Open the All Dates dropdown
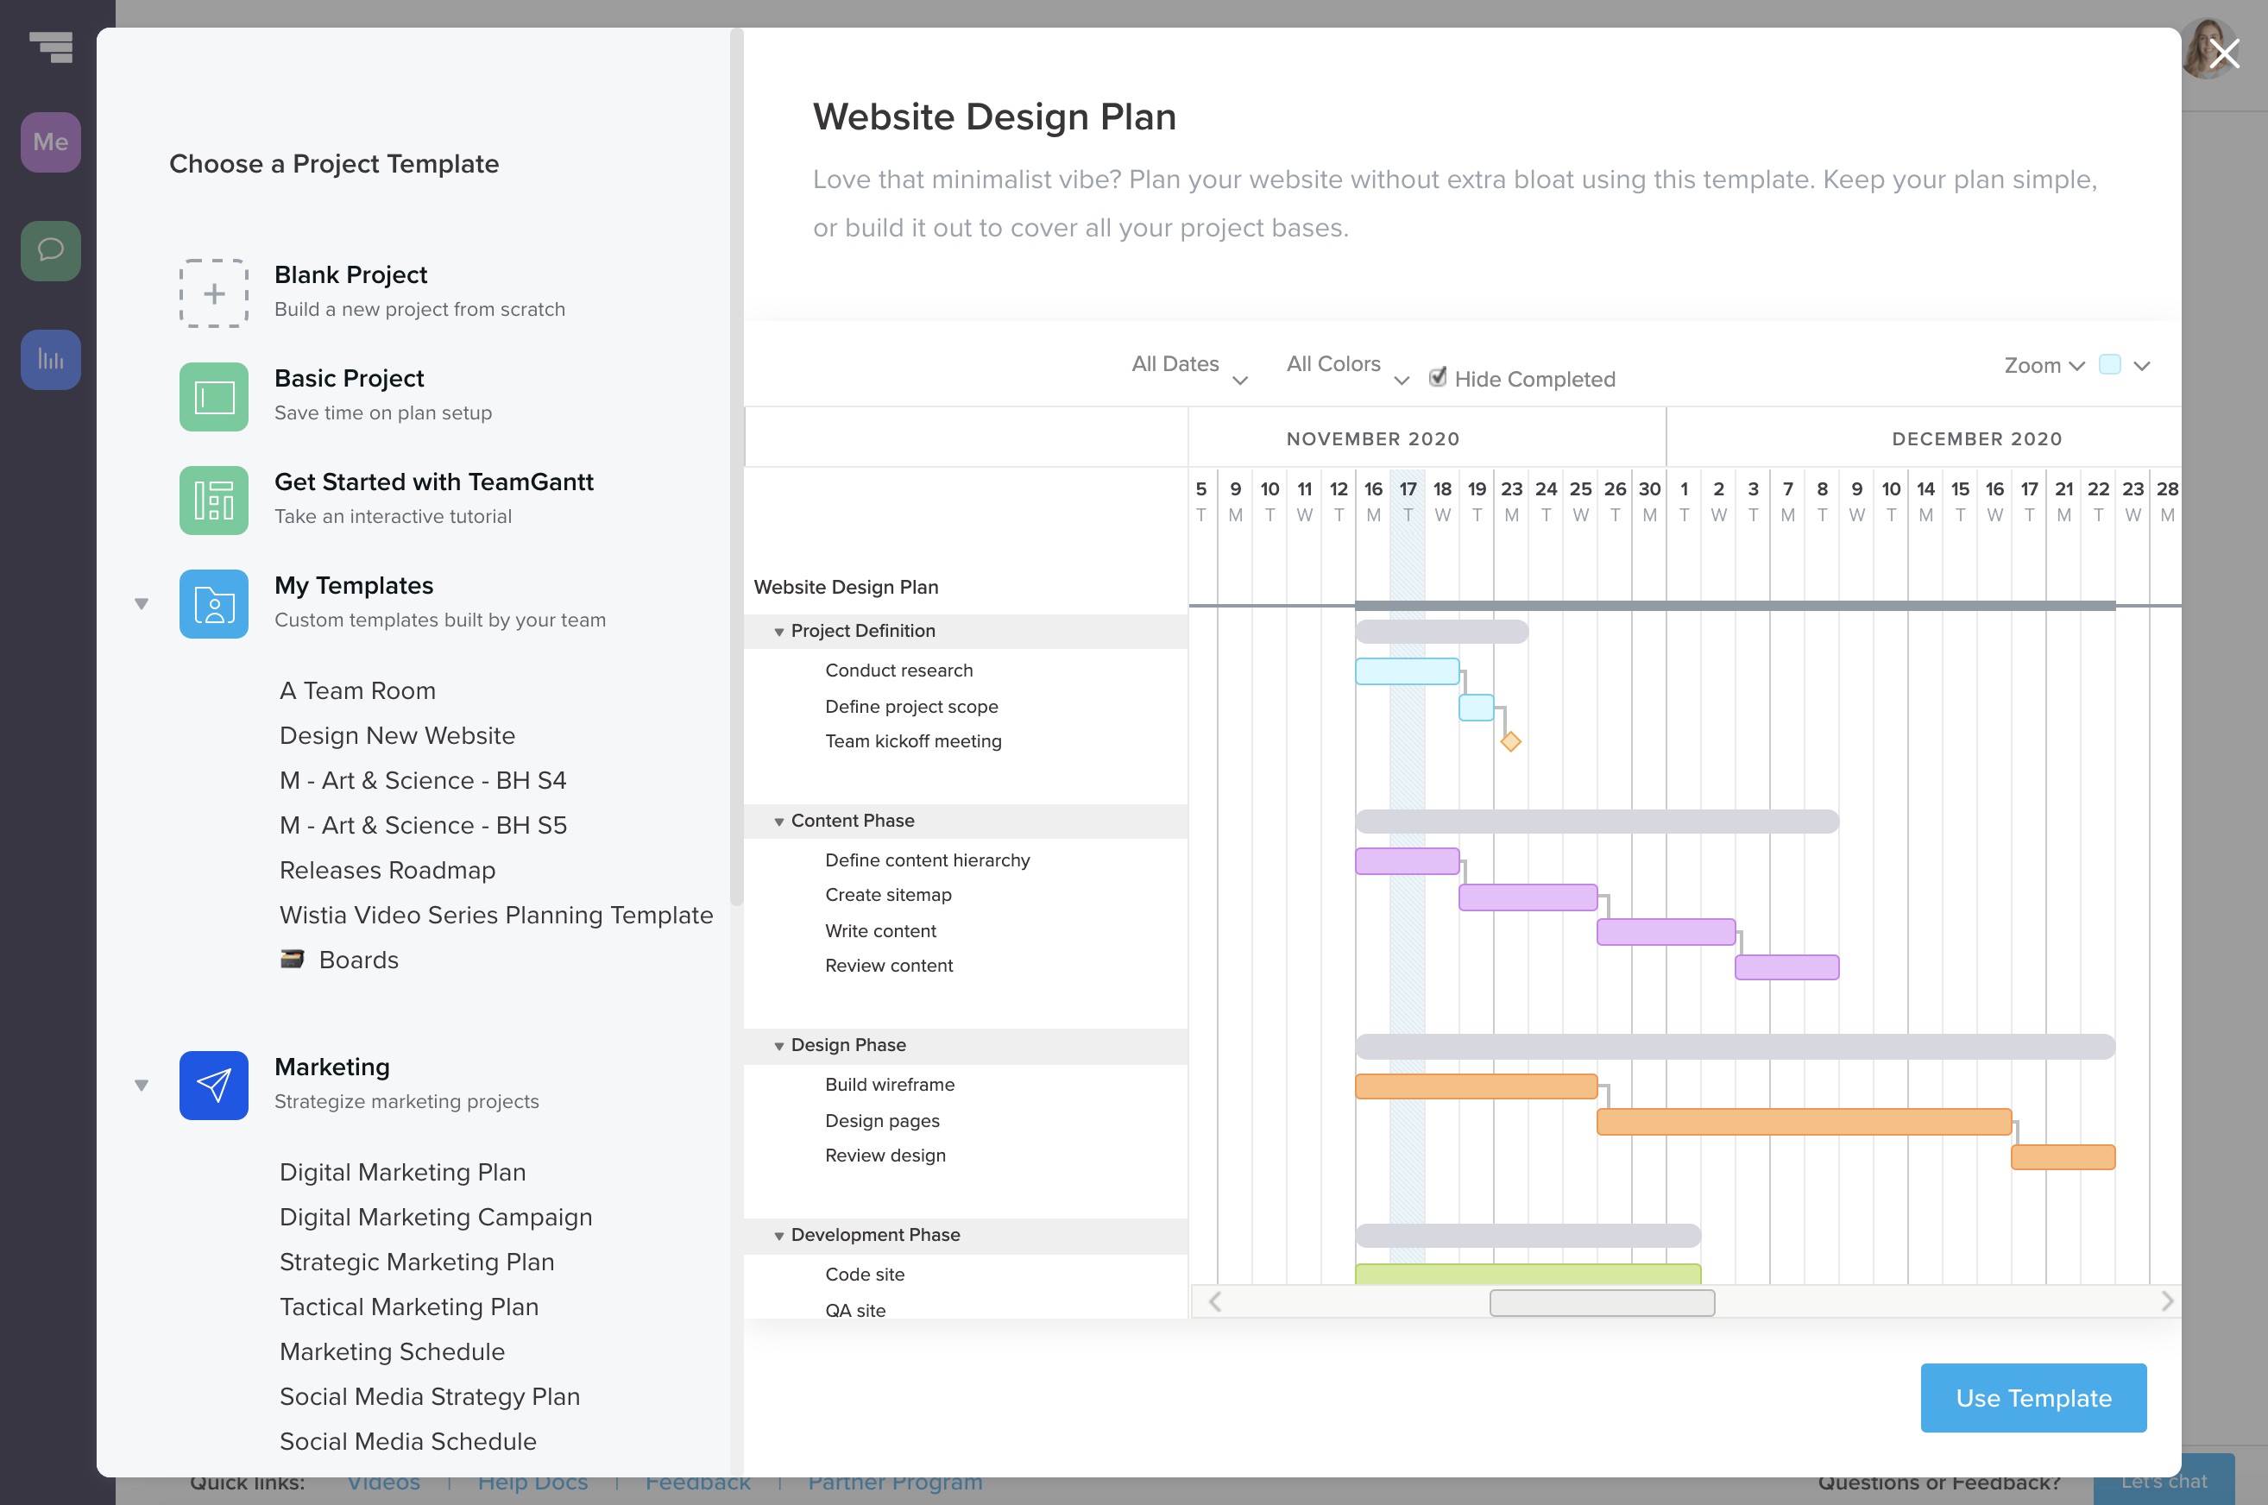The width and height of the screenshot is (2268, 1505). [x=1188, y=366]
